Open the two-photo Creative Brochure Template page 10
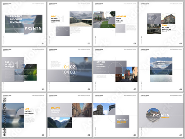 pos(70,115)
